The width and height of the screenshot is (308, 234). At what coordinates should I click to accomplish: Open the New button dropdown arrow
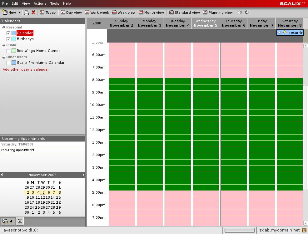pyautogui.click(x=19, y=13)
